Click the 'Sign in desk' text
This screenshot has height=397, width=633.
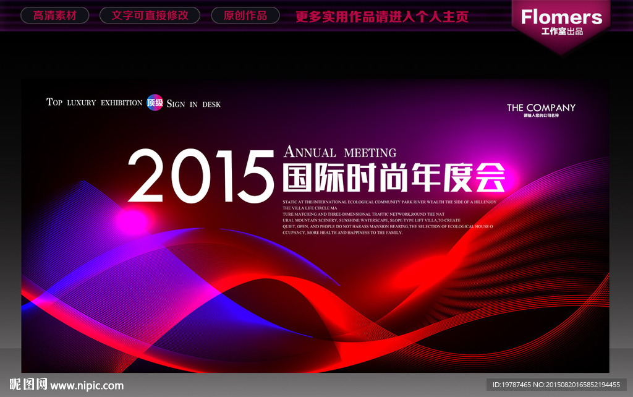pos(193,105)
